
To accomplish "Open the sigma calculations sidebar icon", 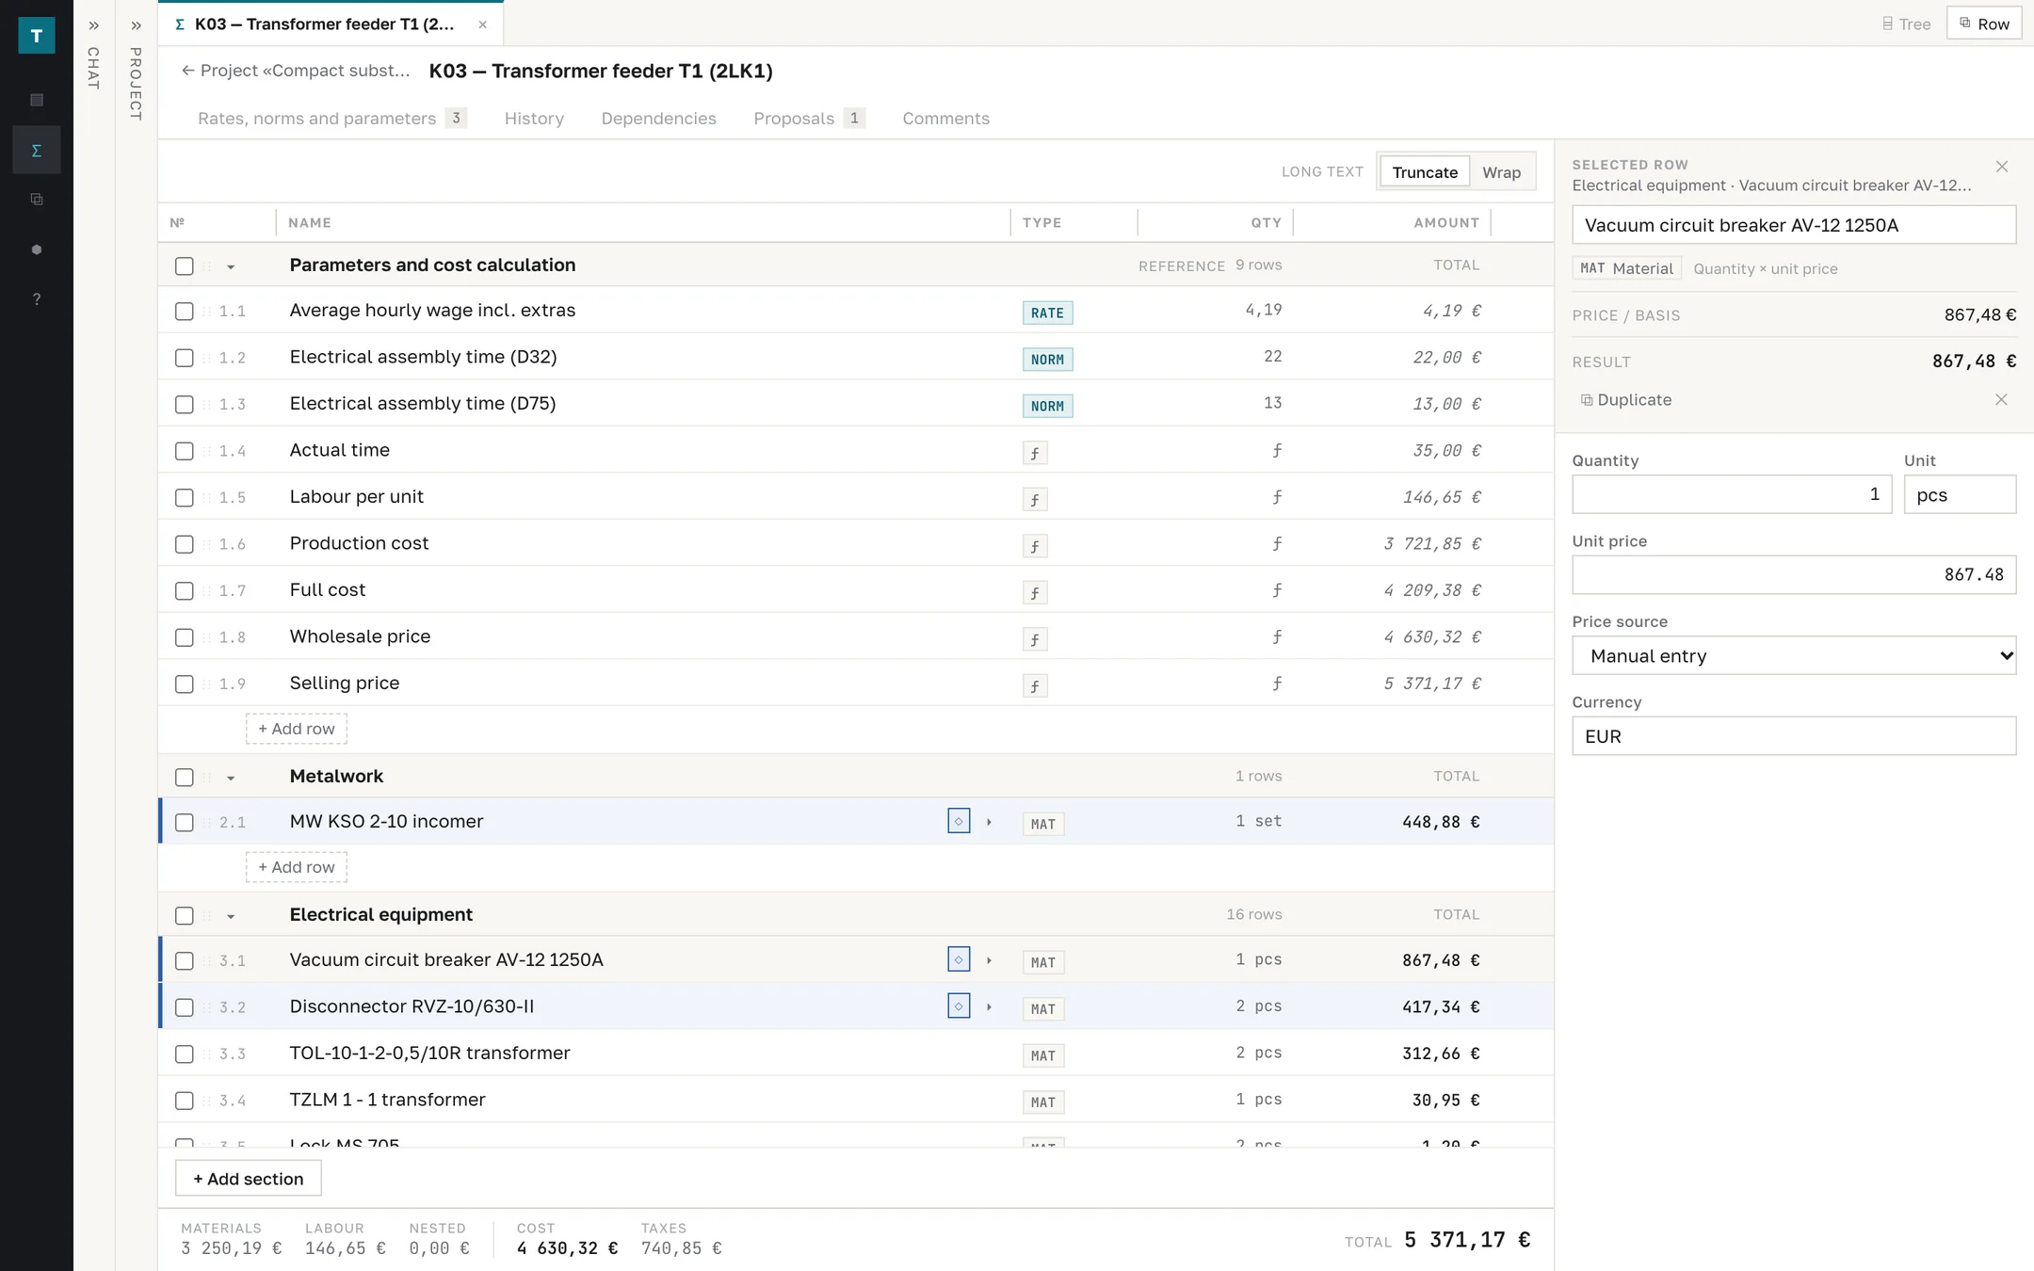I will 37,150.
